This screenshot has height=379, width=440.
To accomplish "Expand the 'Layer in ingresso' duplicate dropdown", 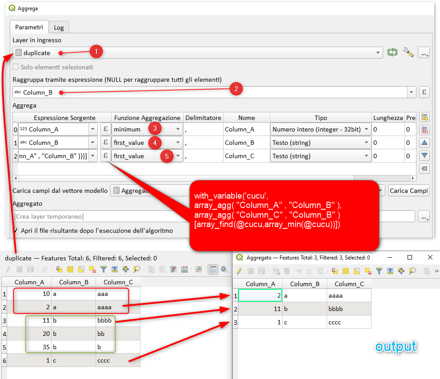I will pos(378,53).
